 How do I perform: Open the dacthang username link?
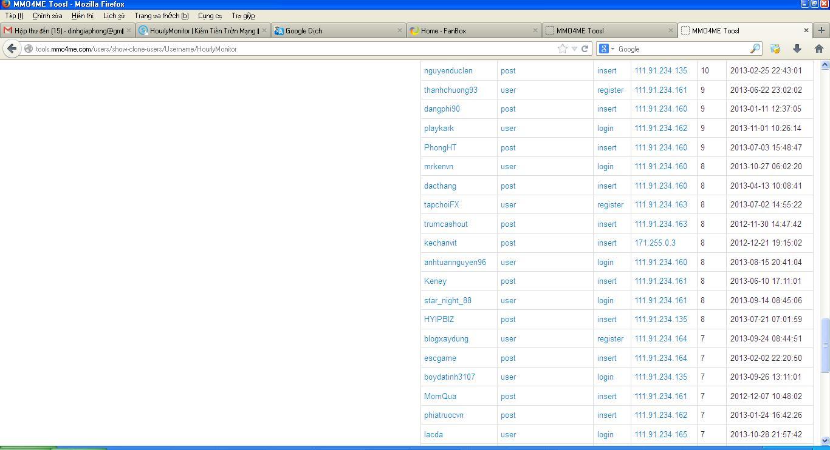(x=440, y=186)
